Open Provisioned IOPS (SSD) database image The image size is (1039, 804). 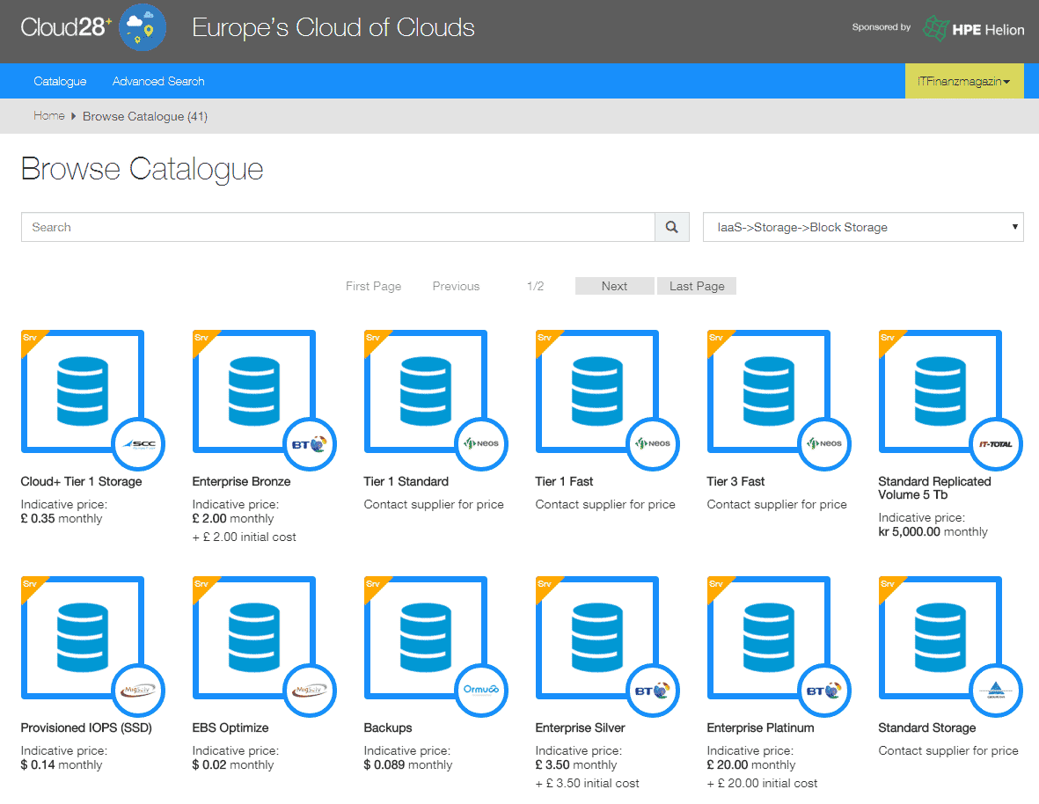[x=83, y=638]
